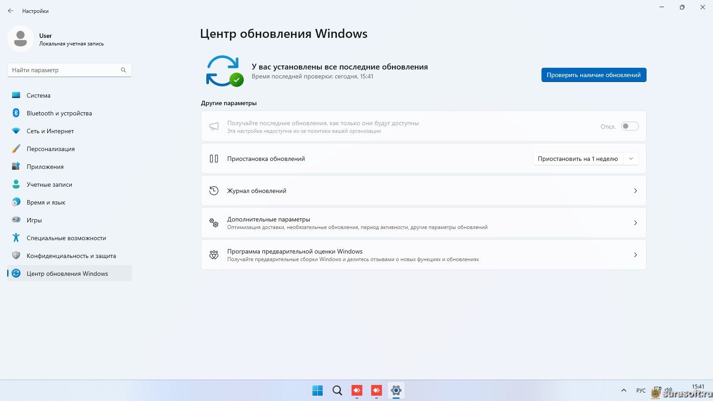Click the Время последней проверки text
713x401 pixels.
point(312,76)
